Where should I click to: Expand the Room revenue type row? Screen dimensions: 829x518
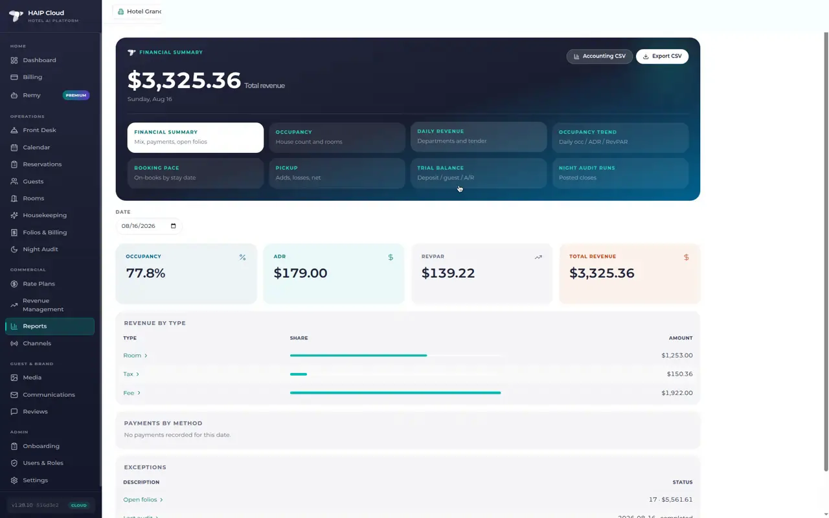(x=135, y=355)
